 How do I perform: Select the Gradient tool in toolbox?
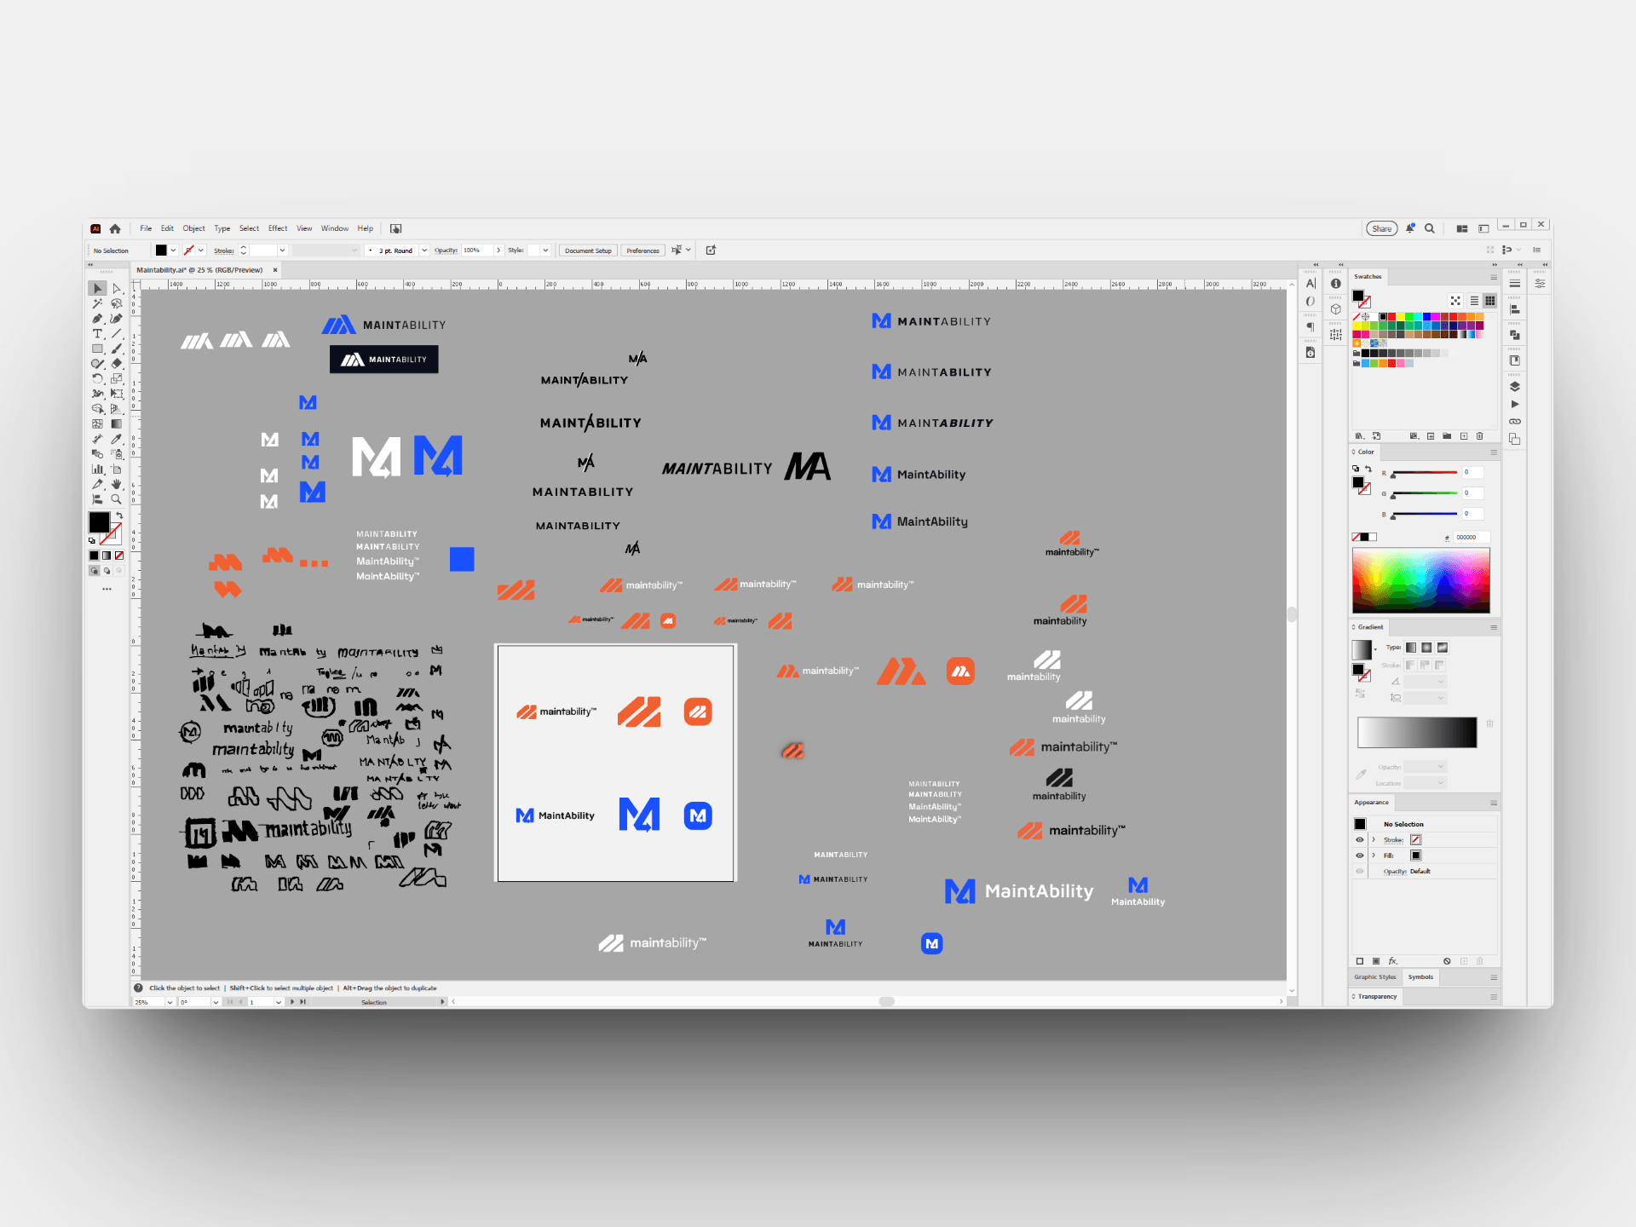(x=117, y=423)
